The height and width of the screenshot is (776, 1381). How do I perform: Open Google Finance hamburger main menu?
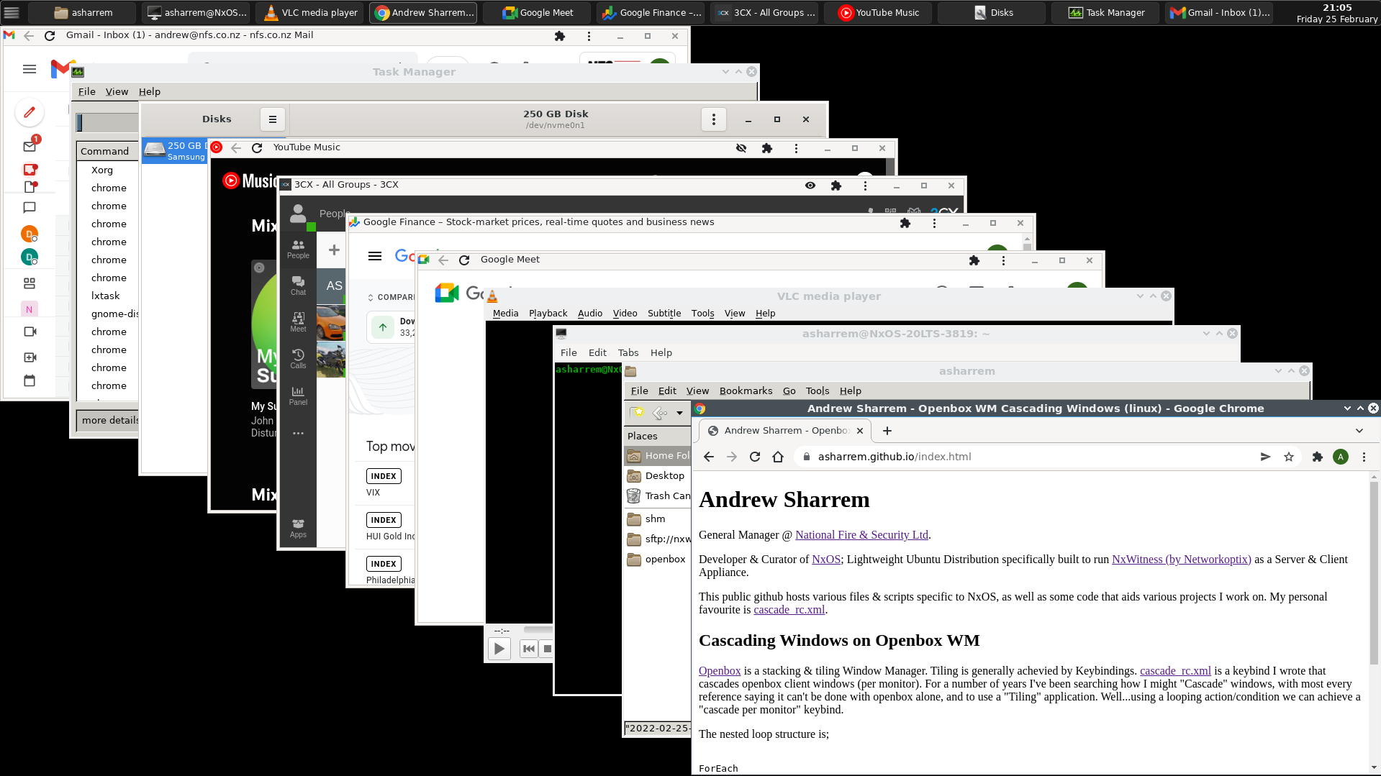tap(375, 256)
